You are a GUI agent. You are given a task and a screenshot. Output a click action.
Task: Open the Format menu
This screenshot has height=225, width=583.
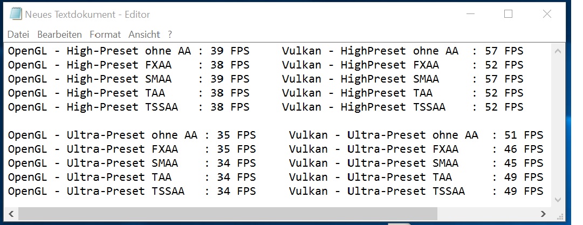(105, 35)
